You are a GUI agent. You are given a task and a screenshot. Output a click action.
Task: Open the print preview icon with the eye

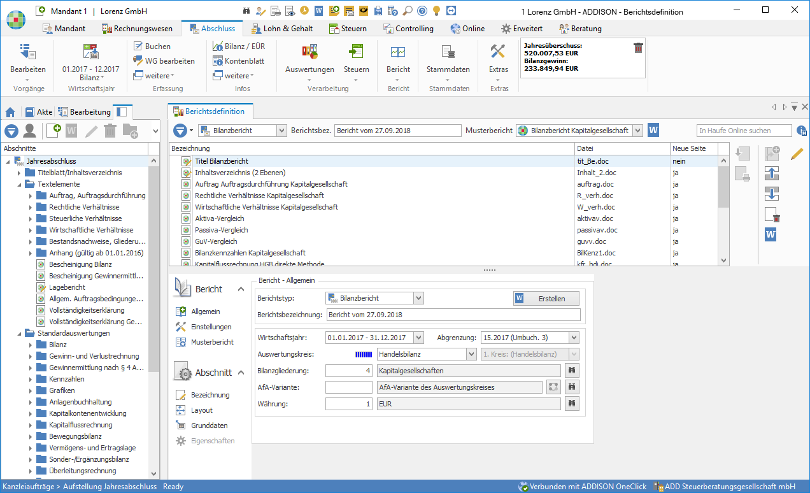pyautogui.click(x=290, y=11)
